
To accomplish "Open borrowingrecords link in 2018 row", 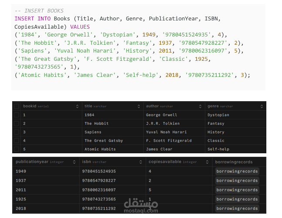I will click(x=237, y=208).
